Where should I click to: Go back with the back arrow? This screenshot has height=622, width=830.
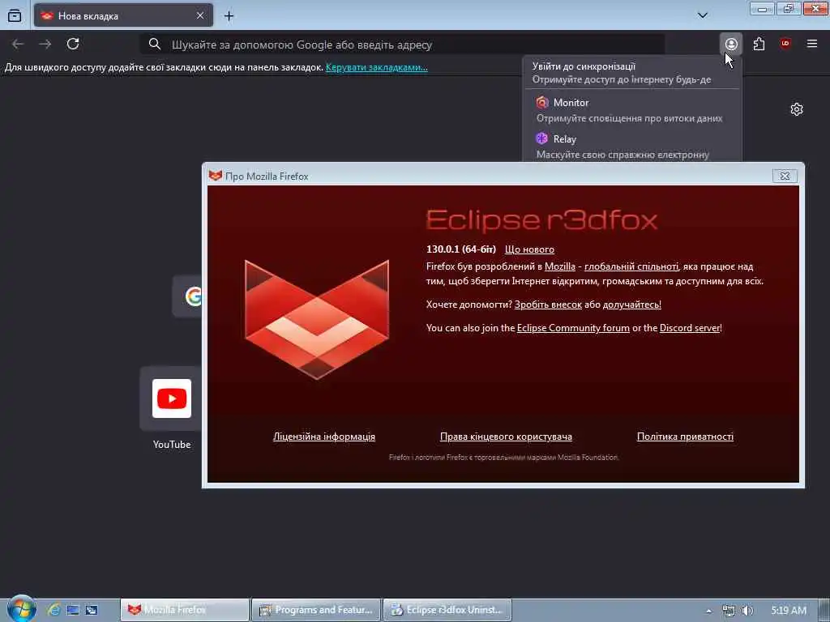18,45
